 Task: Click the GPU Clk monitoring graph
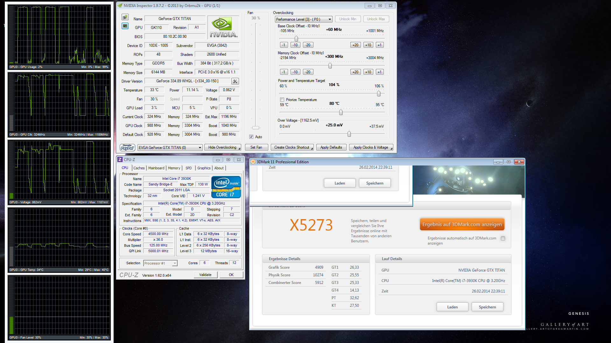click(x=59, y=104)
